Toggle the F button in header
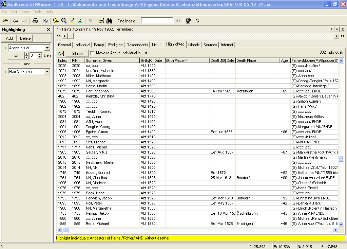The image size is (347, 249). [331, 30]
